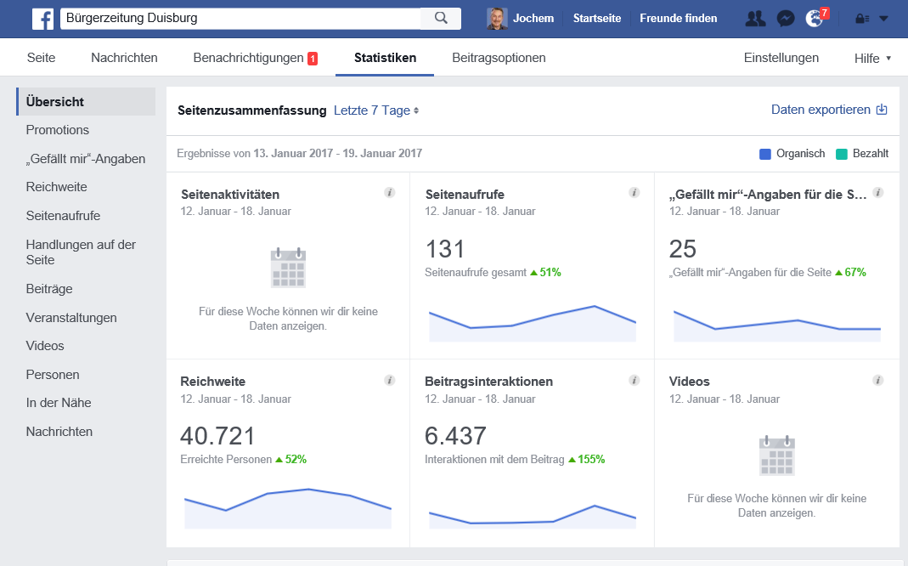The width and height of the screenshot is (908, 566).
Task: Click the Seitenaufrufe line chart
Action: point(533,323)
